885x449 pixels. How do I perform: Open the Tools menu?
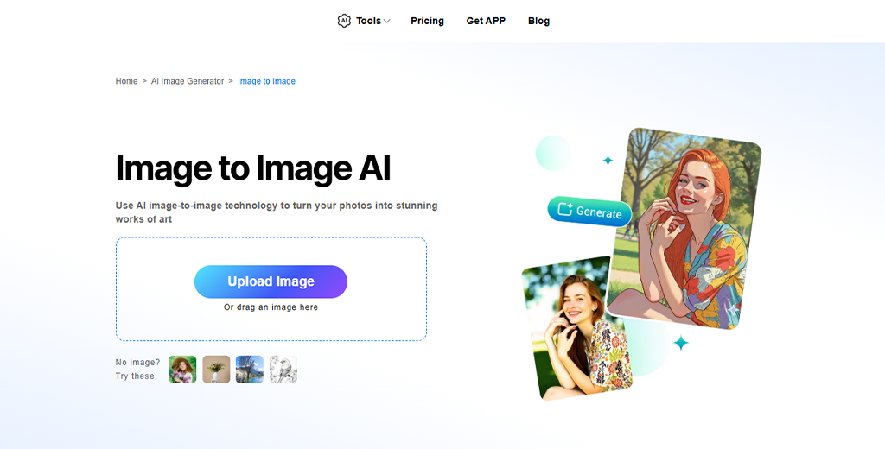(x=368, y=21)
